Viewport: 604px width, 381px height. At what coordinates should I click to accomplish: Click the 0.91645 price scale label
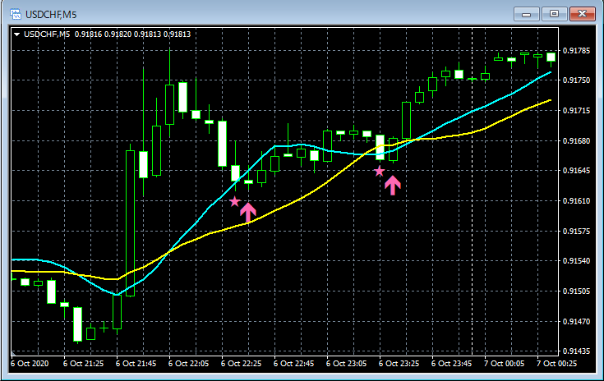click(x=576, y=171)
